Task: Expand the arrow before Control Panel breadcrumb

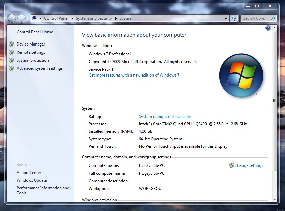Action: [40, 19]
